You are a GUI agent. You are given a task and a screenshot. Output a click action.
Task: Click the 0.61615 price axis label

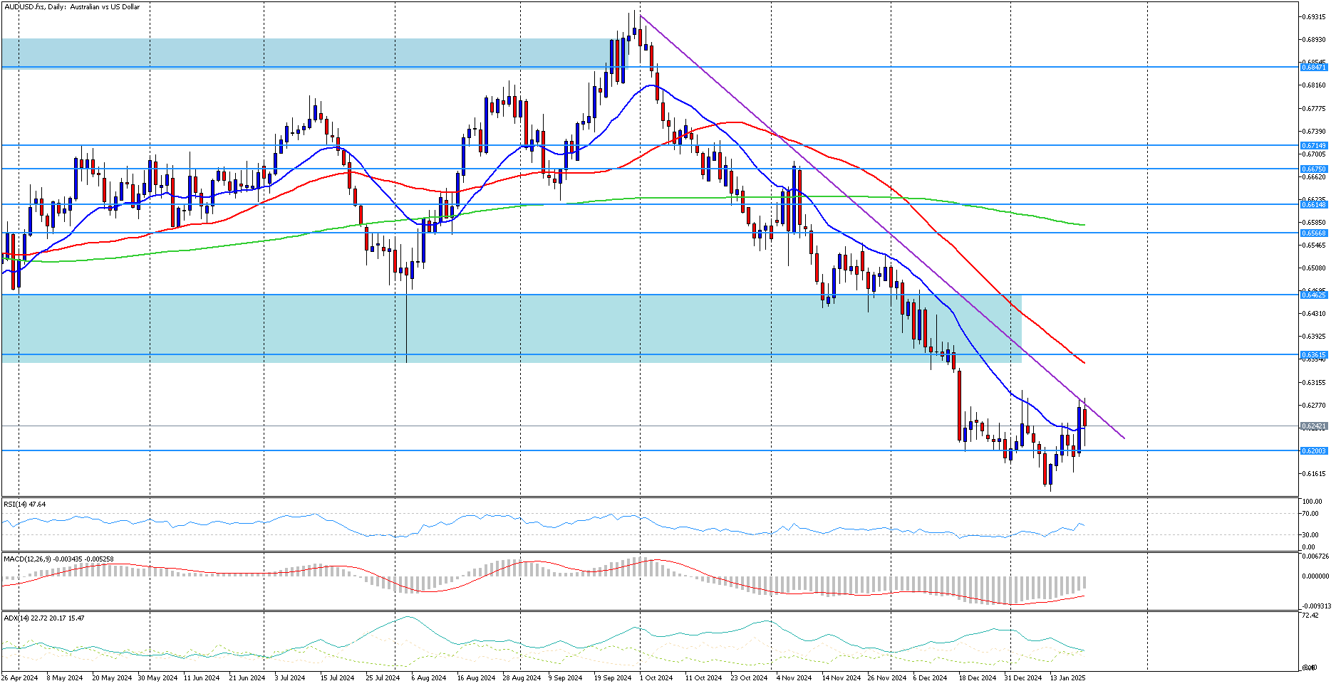[x=1314, y=473]
